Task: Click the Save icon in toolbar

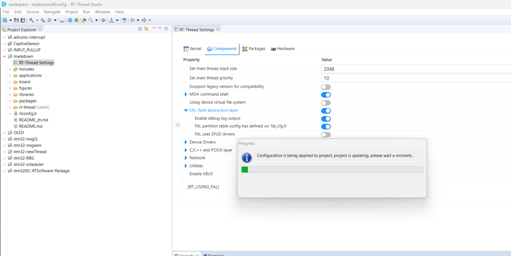Action: tap(16, 20)
